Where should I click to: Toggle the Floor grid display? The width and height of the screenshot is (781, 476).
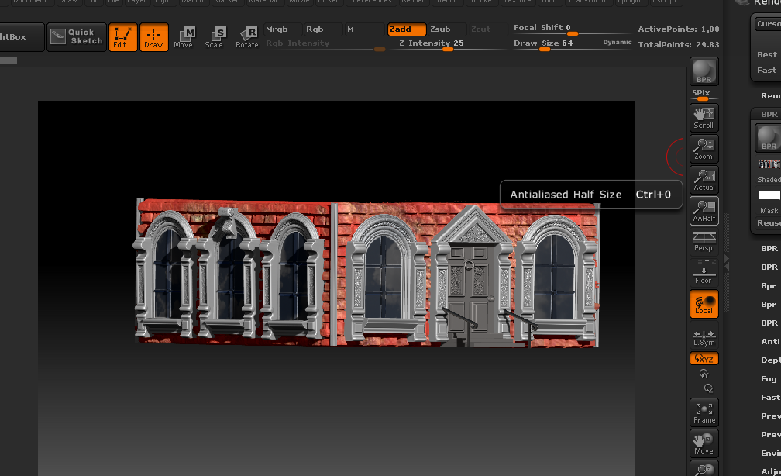704,273
